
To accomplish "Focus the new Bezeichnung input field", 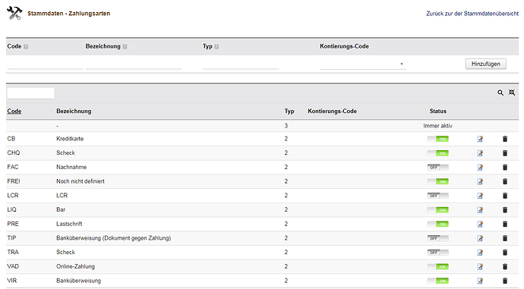I will [134, 64].
